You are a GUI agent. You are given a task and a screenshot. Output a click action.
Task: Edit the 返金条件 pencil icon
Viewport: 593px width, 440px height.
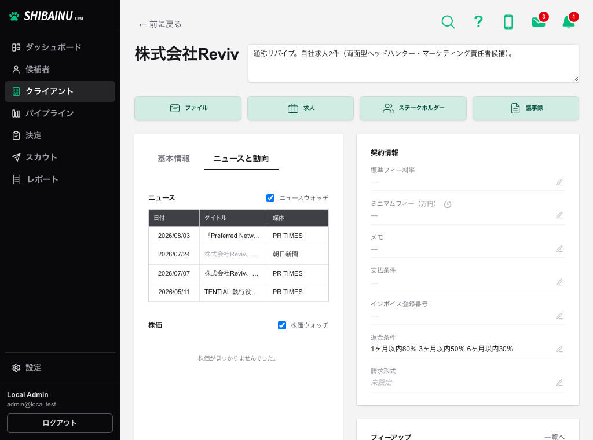click(x=559, y=349)
